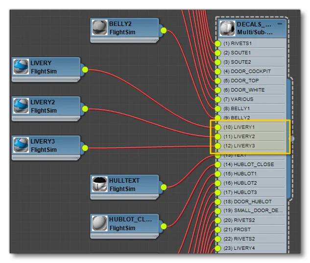
Task: Click the LIVERY2 material preview sphere
Action: click(21, 106)
